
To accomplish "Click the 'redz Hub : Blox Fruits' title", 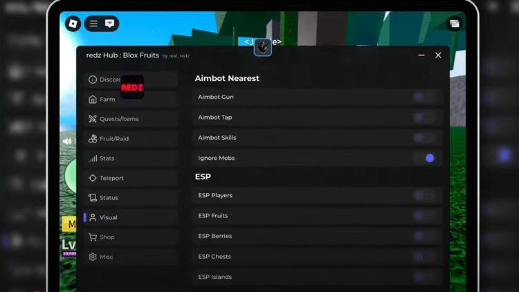I will 122,55.
